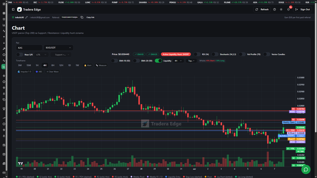
Task: Open the bar chart icon in sidebar
Action: click(4, 25)
